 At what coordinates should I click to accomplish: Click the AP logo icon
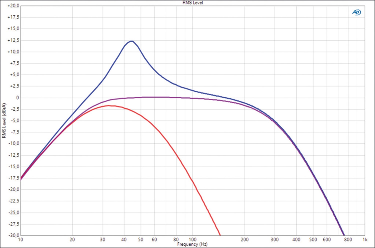(356, 12)
